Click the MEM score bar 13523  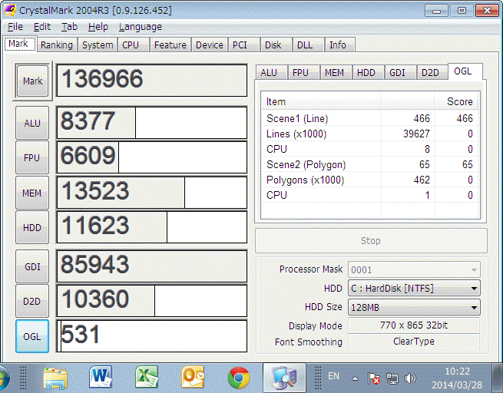pos(152,193)
